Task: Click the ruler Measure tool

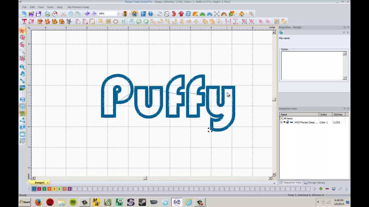Action: point(22,81)
